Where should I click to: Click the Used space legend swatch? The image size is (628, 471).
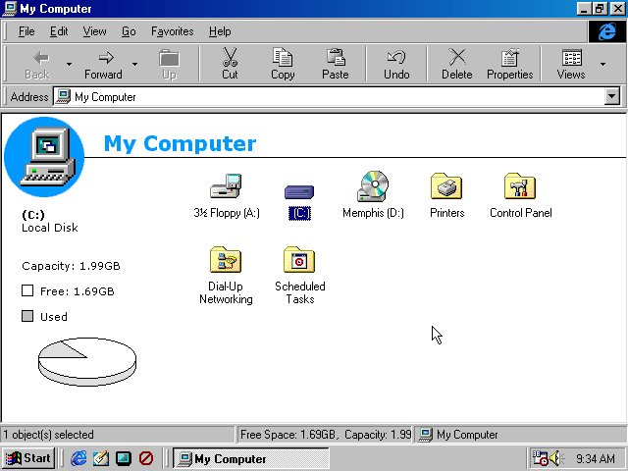click(x=27, y=316)
